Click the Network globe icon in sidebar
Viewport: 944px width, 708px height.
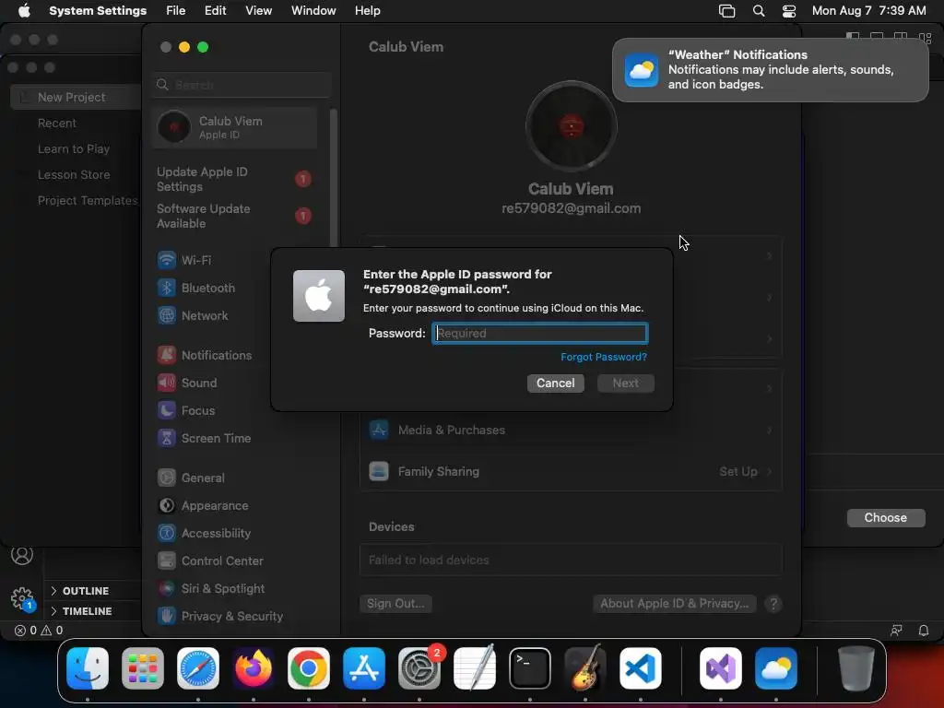click(167, 315)
